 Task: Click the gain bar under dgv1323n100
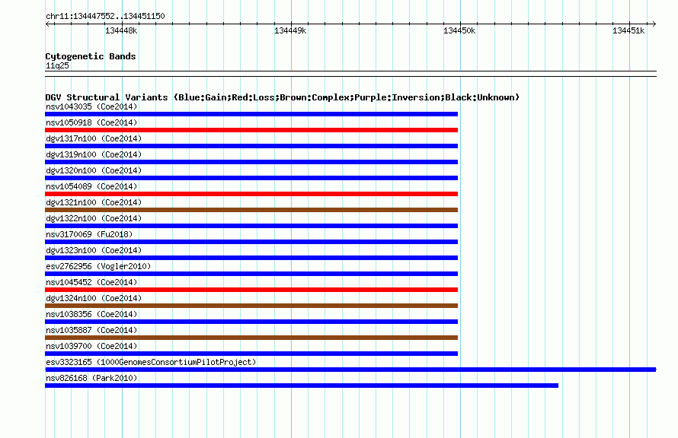[x=251, y=258]
